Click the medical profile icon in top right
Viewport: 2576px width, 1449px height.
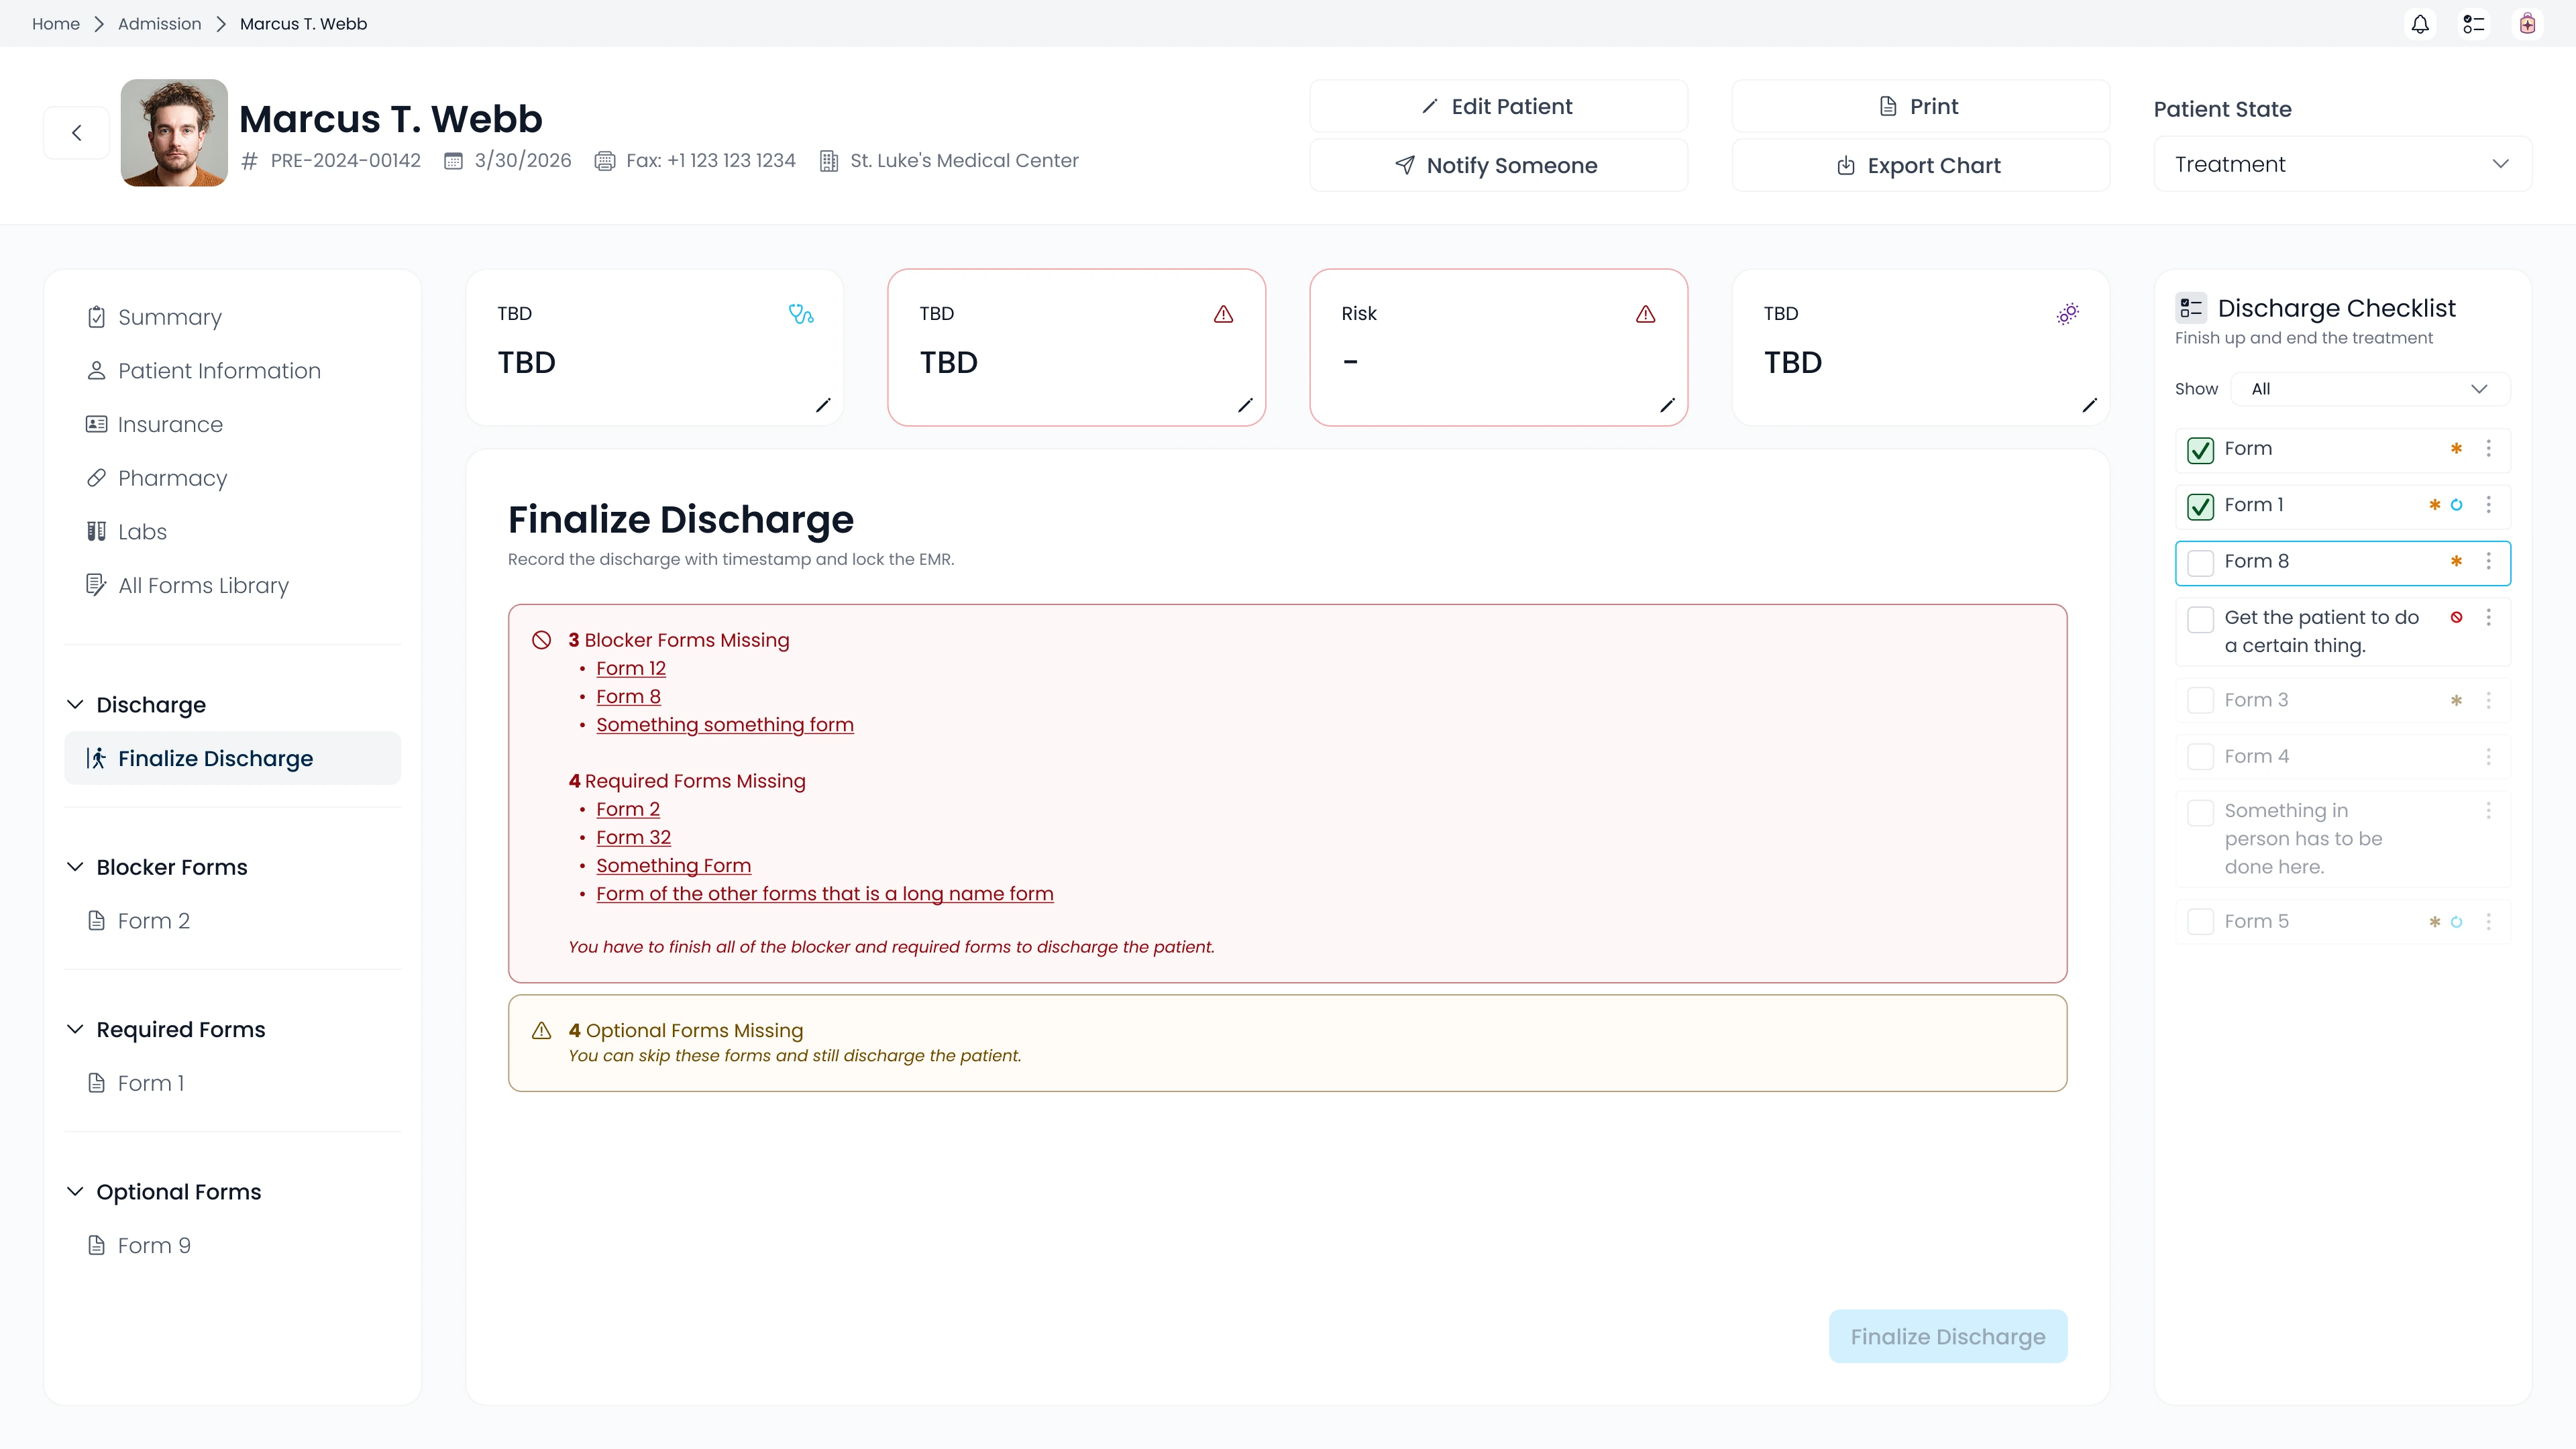point(2527,24)
